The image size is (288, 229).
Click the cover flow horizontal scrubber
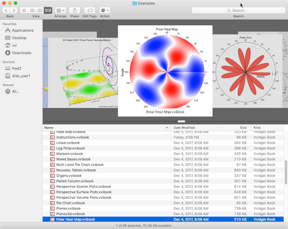click(181, 121)
